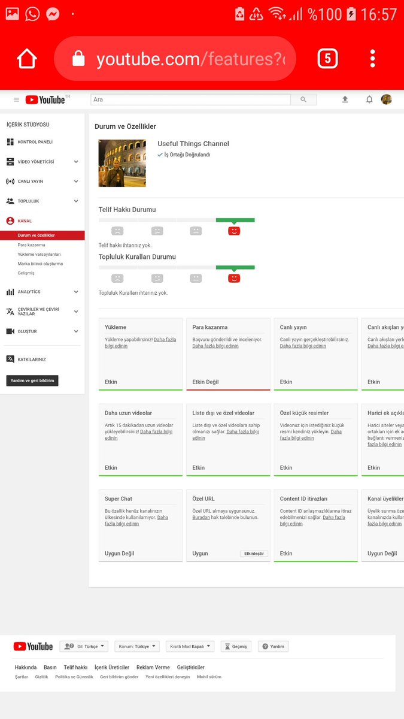Select Yükleme varsayılanları menu item
The image size is (404, 719).
click(x=39, y=254)
